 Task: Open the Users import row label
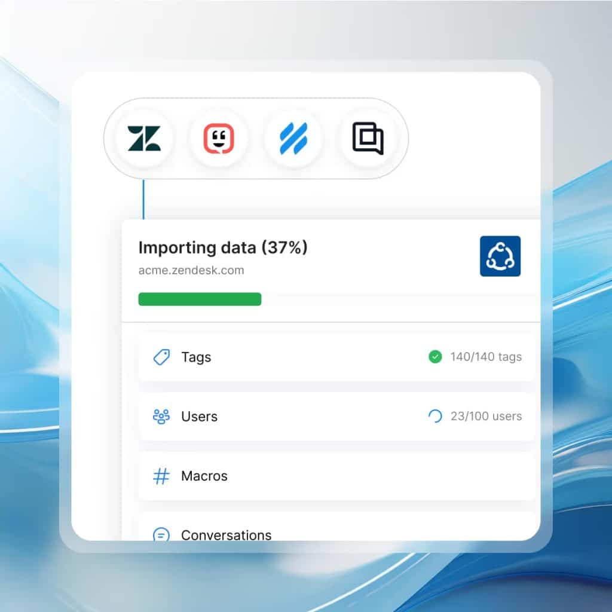pyautogui.click(x=199, y=417)
